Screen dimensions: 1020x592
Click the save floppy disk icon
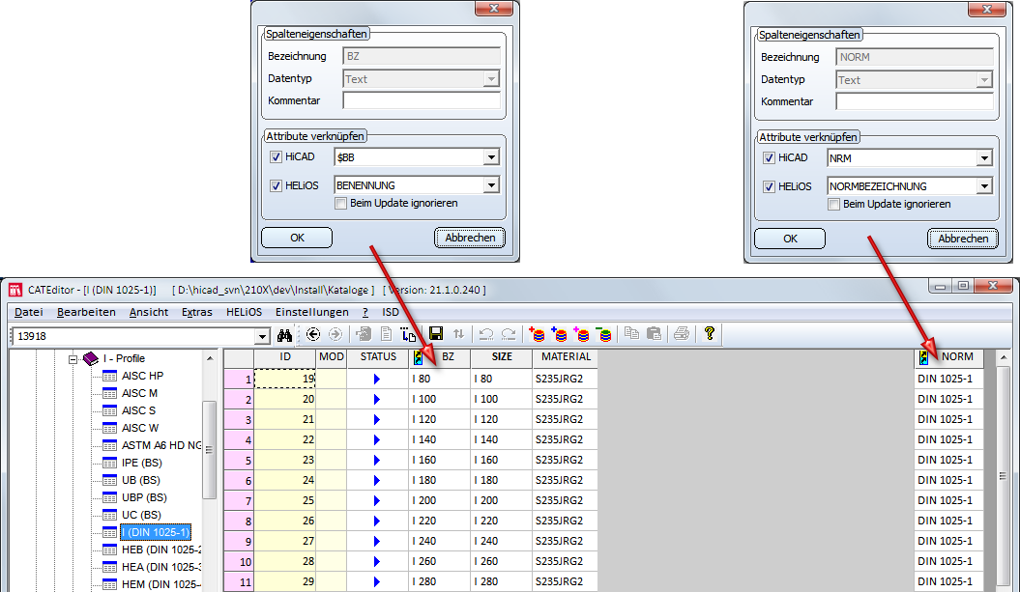click(436, 334)
